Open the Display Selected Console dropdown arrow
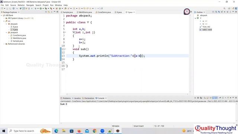Image resolution: width=238 pixels, height=134 pixels. (x=225, y=98)
